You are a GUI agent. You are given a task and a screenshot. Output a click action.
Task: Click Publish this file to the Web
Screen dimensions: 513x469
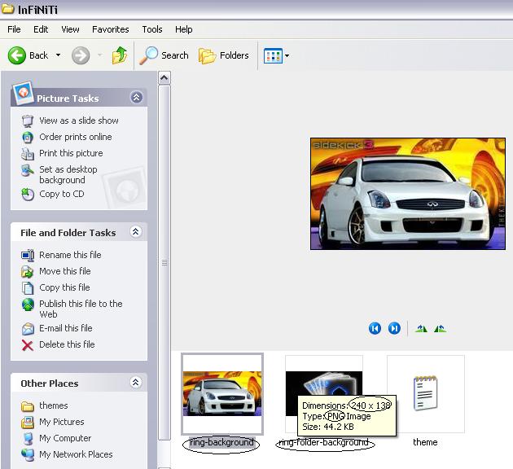point(81,309)
